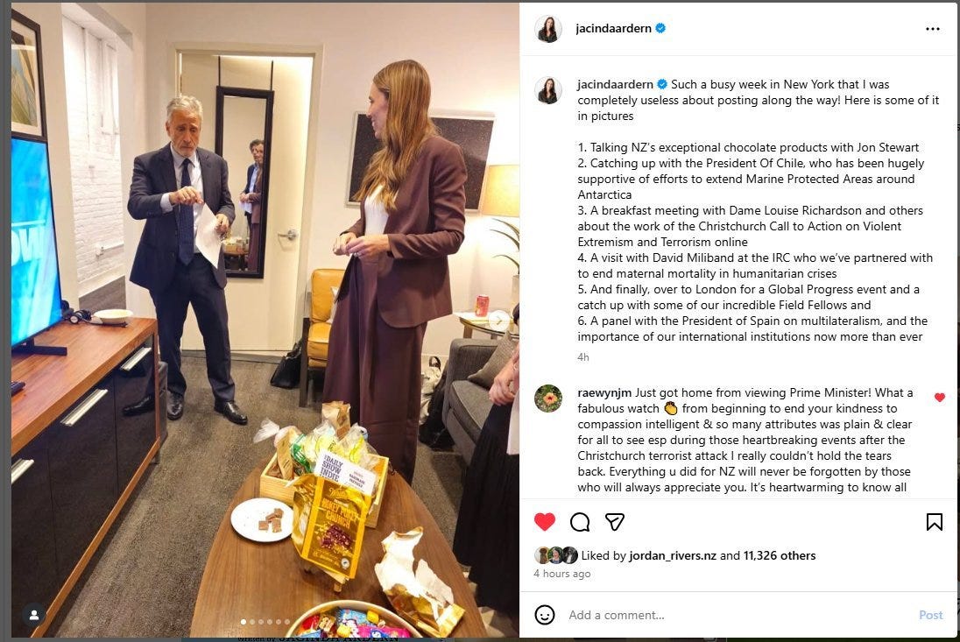The width and height of the screenshot is (960, 642).
Task: Share the post via paper plane icon
Action: (614, 522)
